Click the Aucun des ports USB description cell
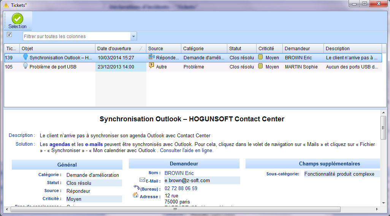The width and height of the screenshot is (390, 216). [x=353, y=67]
